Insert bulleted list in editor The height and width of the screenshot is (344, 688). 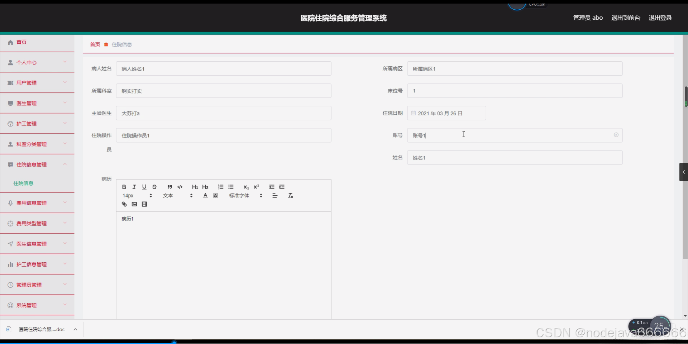[231, 187]
